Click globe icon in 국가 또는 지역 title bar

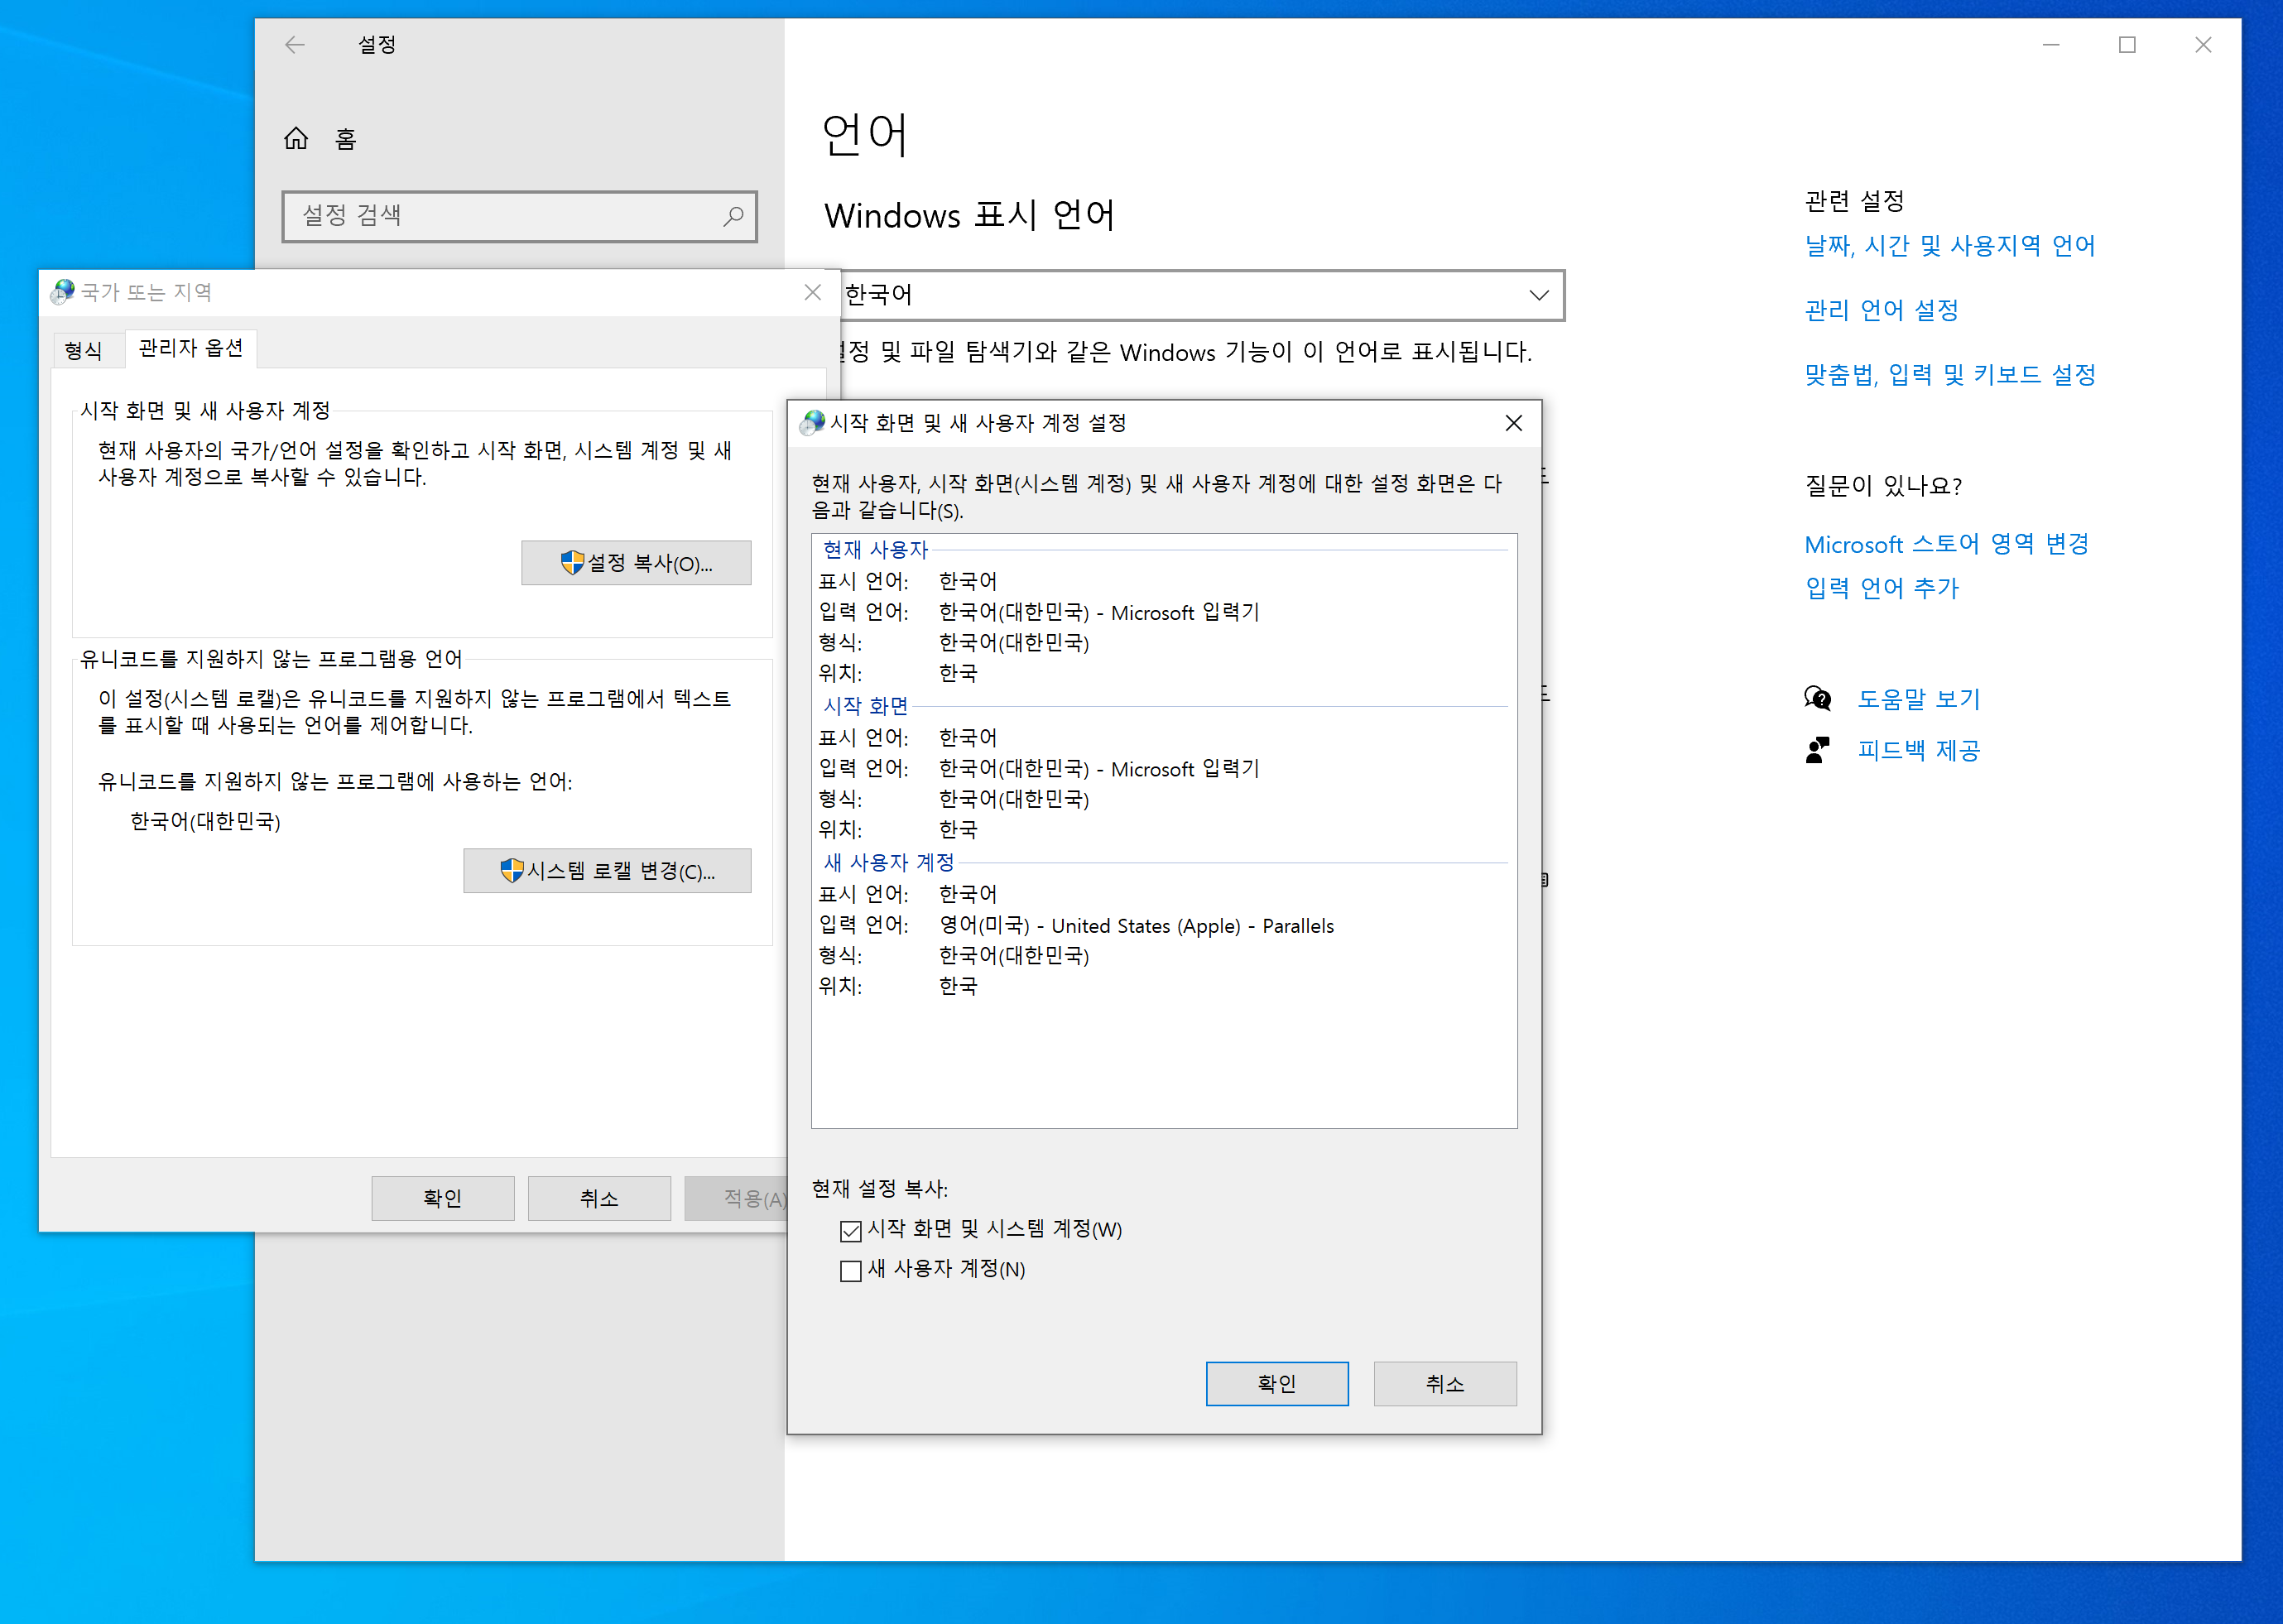[63, 292]
